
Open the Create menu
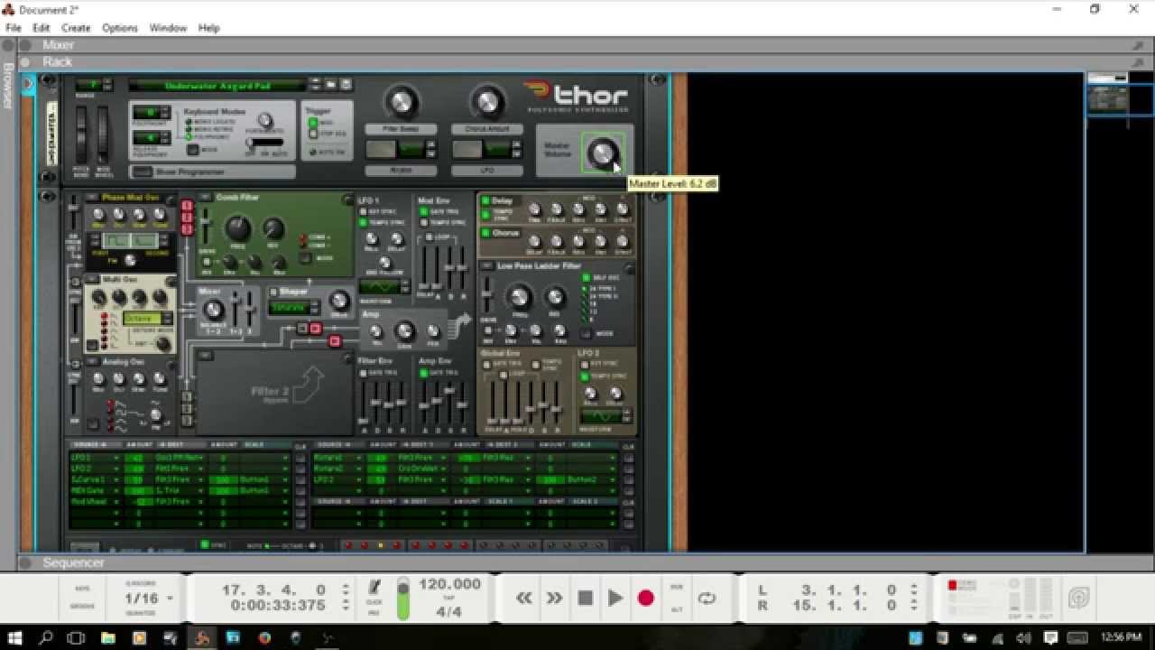pos(76,28)
